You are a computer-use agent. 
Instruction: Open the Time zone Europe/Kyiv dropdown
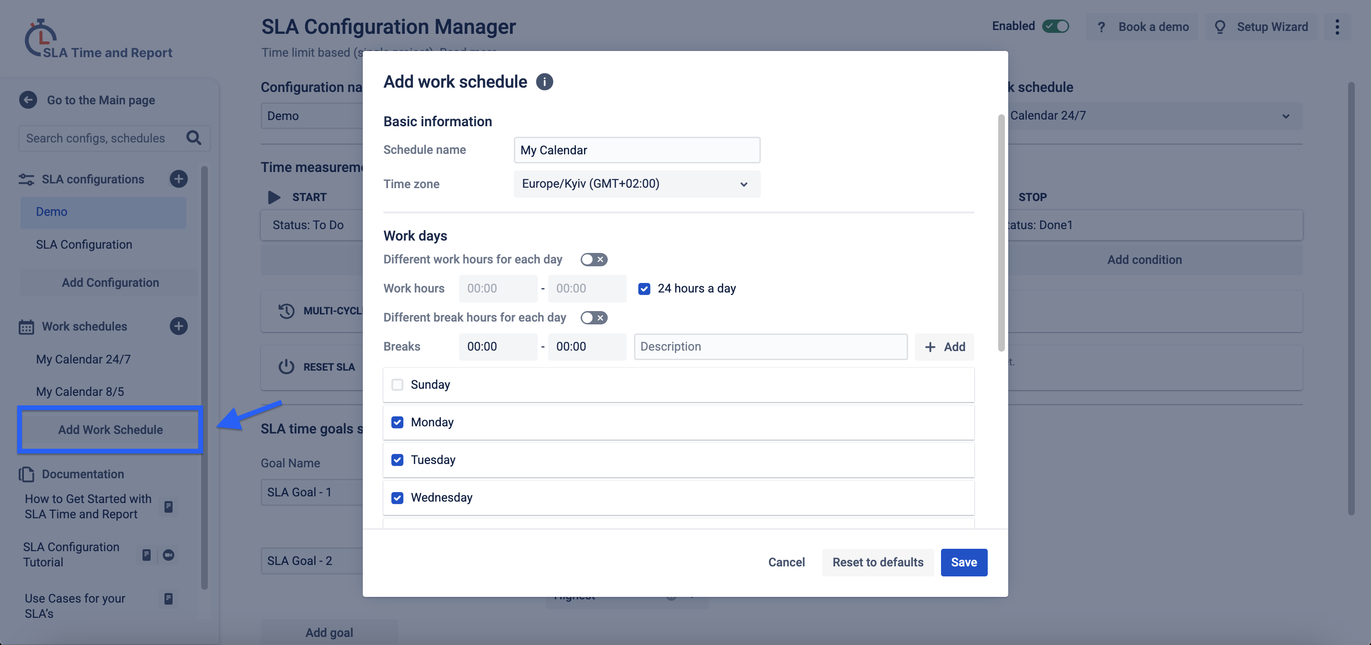pyautogui.click(x=636, y=184)
